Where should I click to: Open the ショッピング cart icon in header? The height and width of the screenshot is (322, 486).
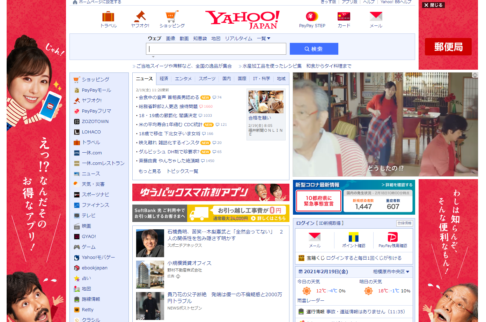(172, 16)
